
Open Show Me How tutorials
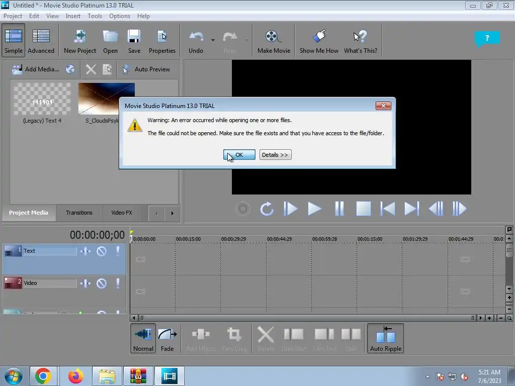click(319, 40)
